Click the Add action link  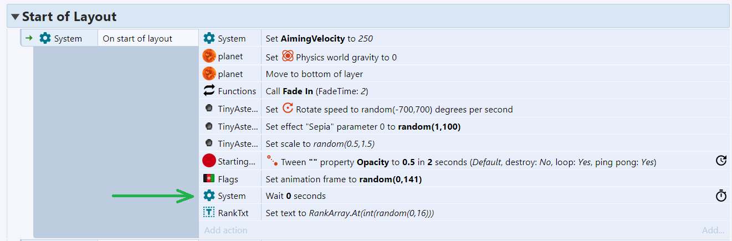tap(226, 230)
